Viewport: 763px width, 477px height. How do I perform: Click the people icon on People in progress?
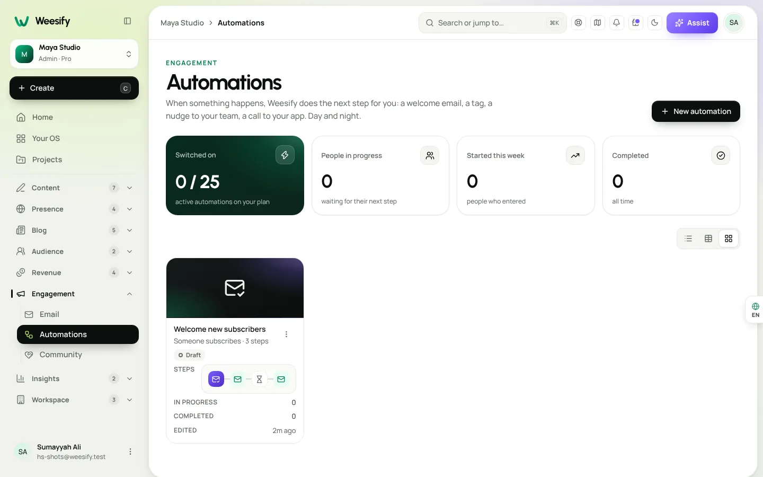[430, 155]
